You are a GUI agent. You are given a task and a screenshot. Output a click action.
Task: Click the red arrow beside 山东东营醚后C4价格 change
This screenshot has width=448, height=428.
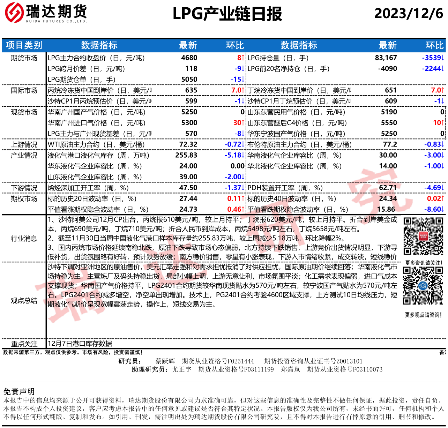(x=443, y=123)
